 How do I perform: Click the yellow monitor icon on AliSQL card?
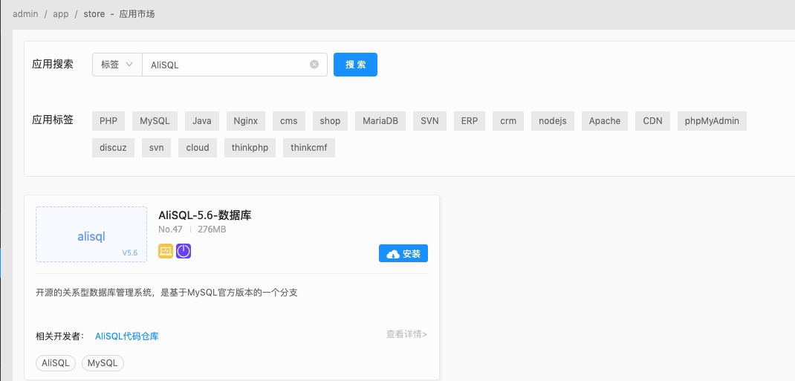click(166, 251)
